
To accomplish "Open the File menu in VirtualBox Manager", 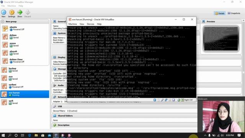I will click(x=3, y=6).
